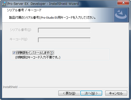This screenshot has width=131, height=100.
Task: Click the シリアル番号 input field
Action: click(x=64, y=30)
